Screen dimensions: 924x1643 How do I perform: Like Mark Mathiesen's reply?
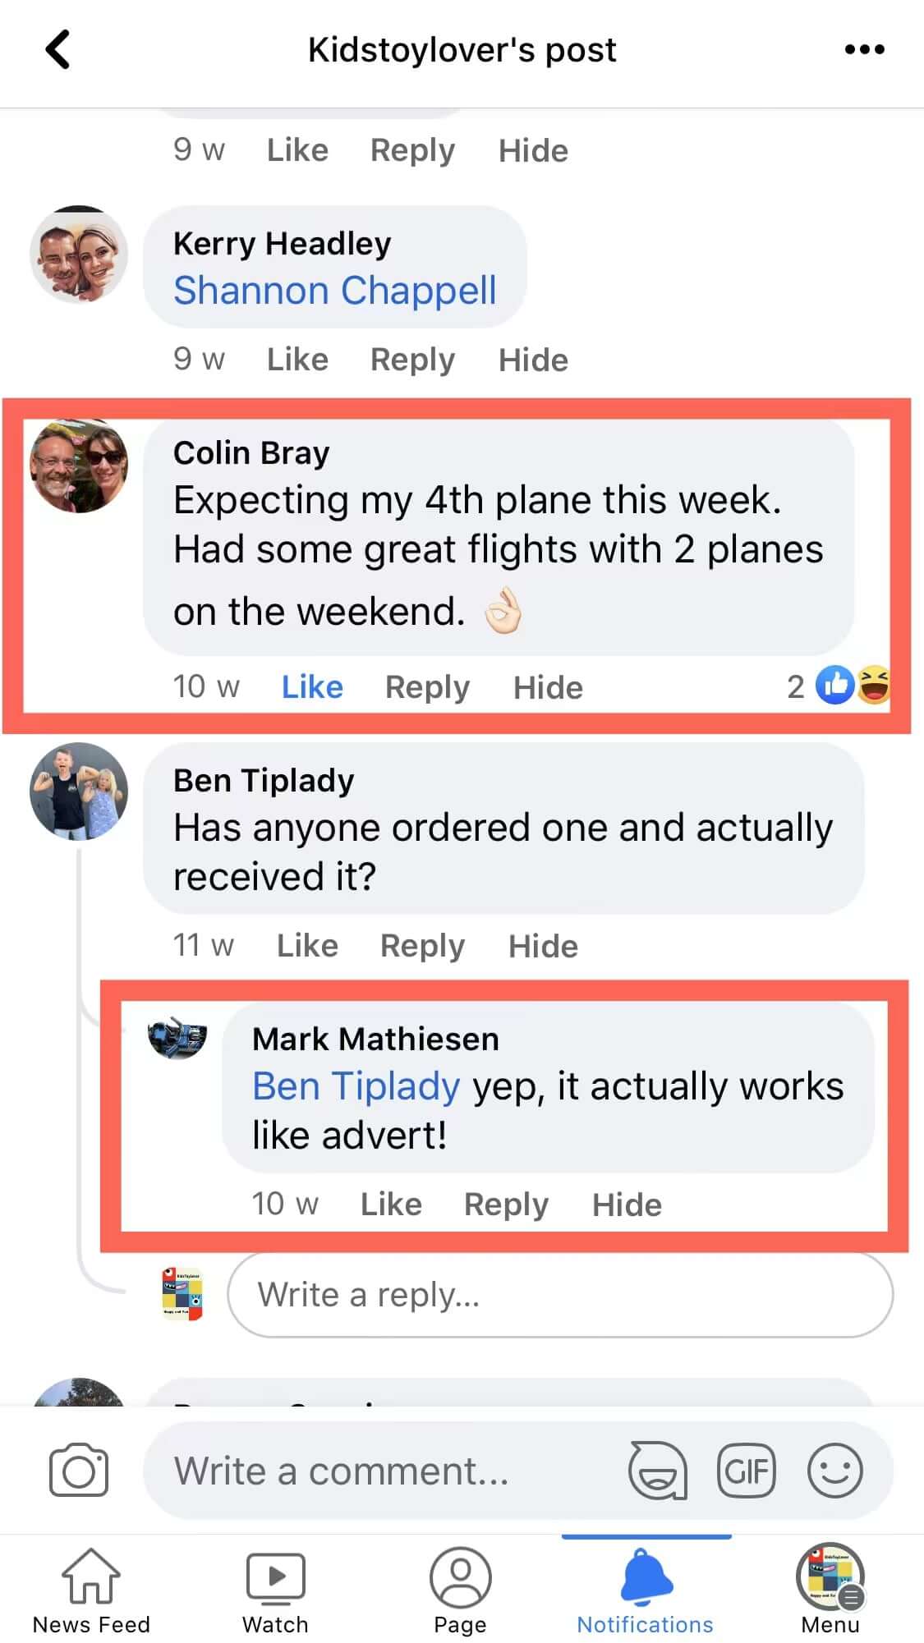391,1205
